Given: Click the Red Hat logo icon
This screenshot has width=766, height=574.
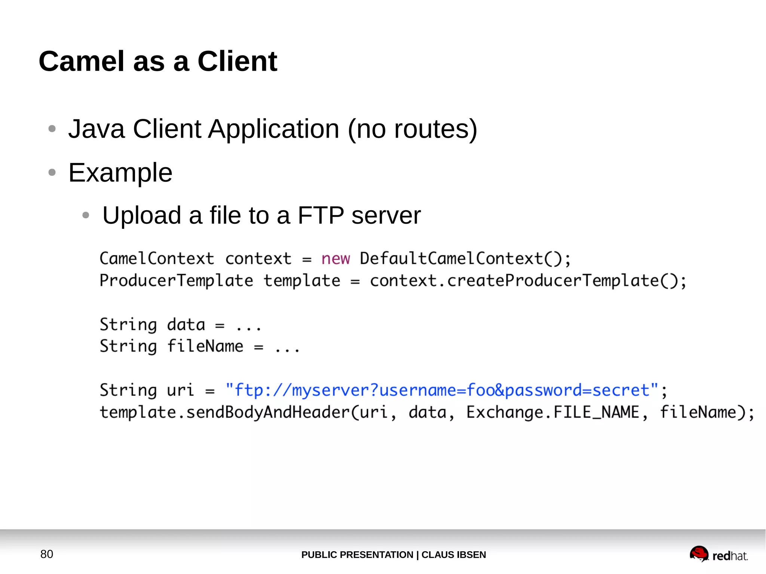Looking at the screenshot, I should click(699, 553).
